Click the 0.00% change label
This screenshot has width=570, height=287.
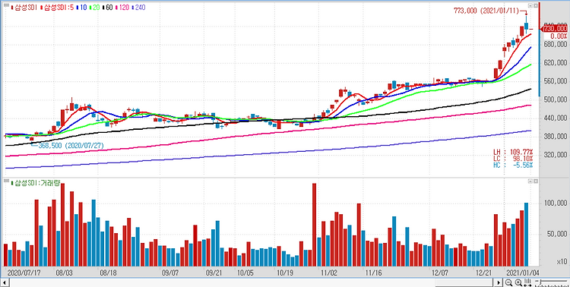559,36
